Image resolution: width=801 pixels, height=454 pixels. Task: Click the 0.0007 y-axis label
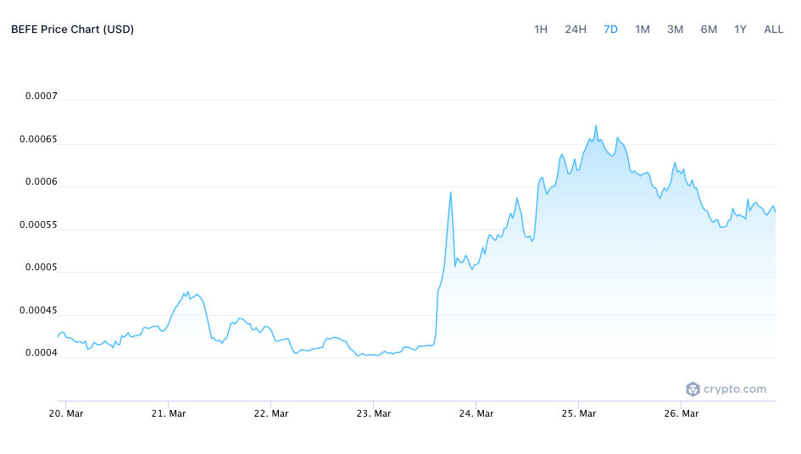pyautogui.click(x=42, y=96)
